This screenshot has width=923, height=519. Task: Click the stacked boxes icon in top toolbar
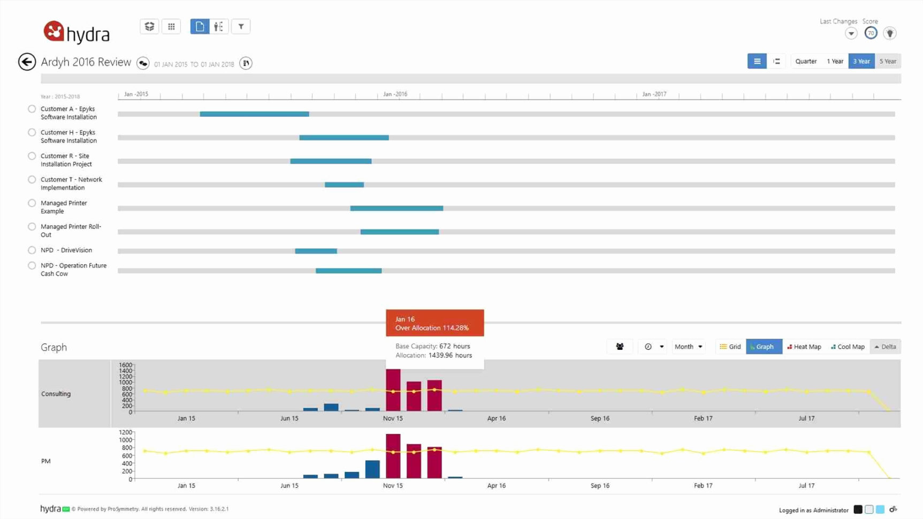149,27
